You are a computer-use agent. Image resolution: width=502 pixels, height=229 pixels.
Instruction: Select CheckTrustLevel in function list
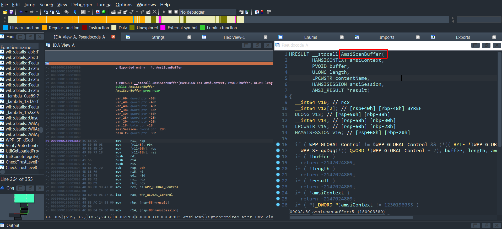coord(22,167)
